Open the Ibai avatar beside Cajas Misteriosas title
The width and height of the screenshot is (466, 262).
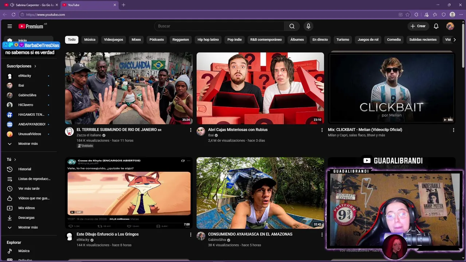[x=201, y=131]
